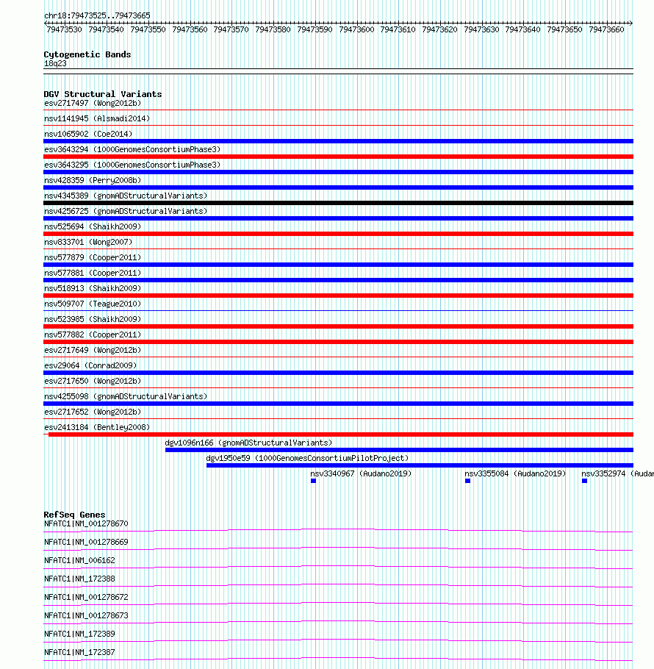
Task: Open NFATC1|NM_001278673 transcript
Action: point(86,615)
